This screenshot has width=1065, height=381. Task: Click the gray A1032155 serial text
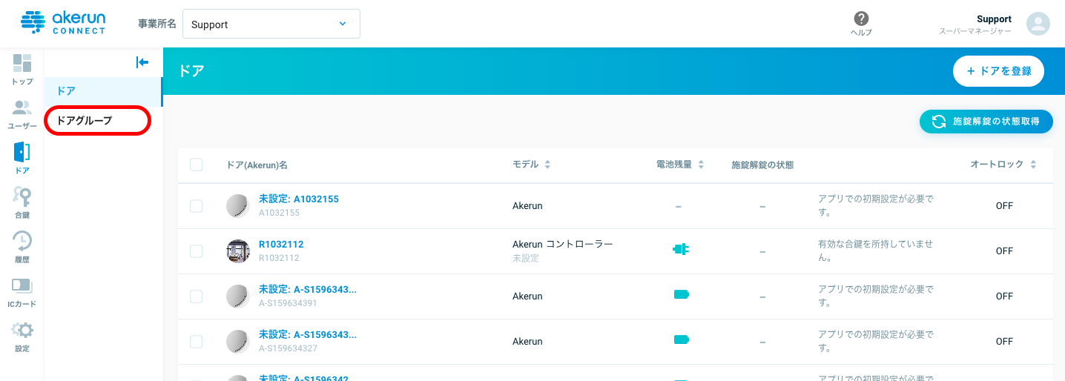tap(279, 213)
